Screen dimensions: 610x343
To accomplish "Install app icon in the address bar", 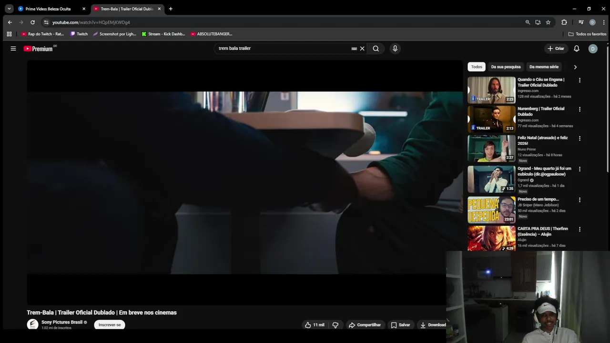I will (538, 22).
